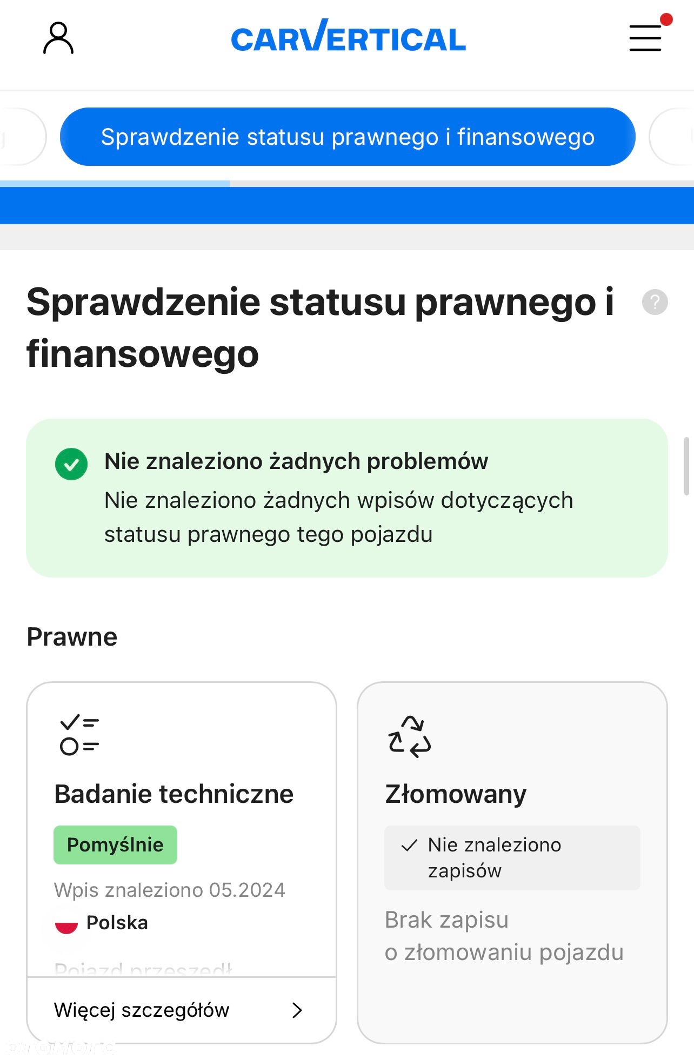The height and width of the screenshot is (1060, 694).
Task: Click the Pomyślnie status badge
Action: pyautogui.click(x=115, y=845)
